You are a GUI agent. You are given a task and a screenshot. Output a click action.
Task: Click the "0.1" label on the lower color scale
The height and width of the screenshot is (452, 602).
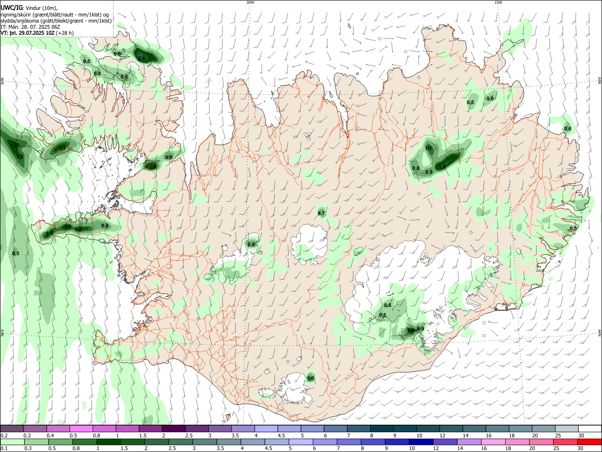[4, 448]
